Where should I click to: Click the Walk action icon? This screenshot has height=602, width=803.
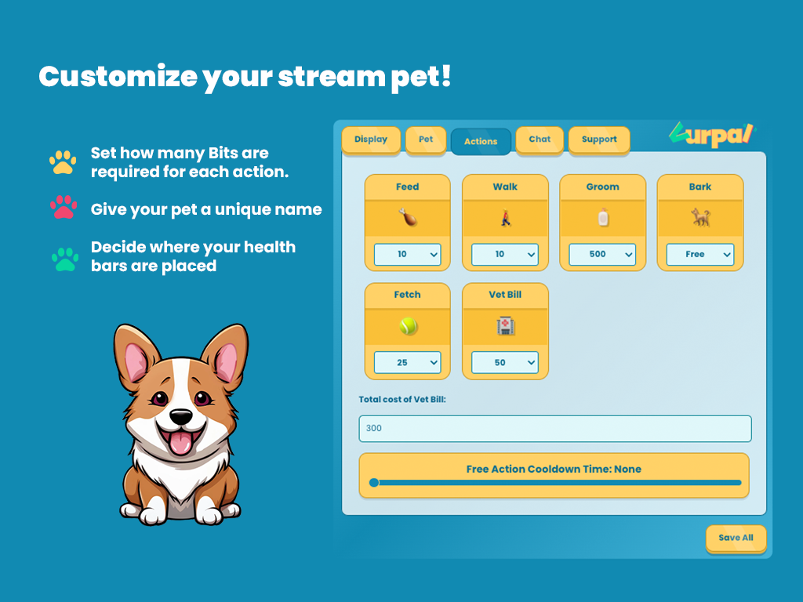[505, 218]
